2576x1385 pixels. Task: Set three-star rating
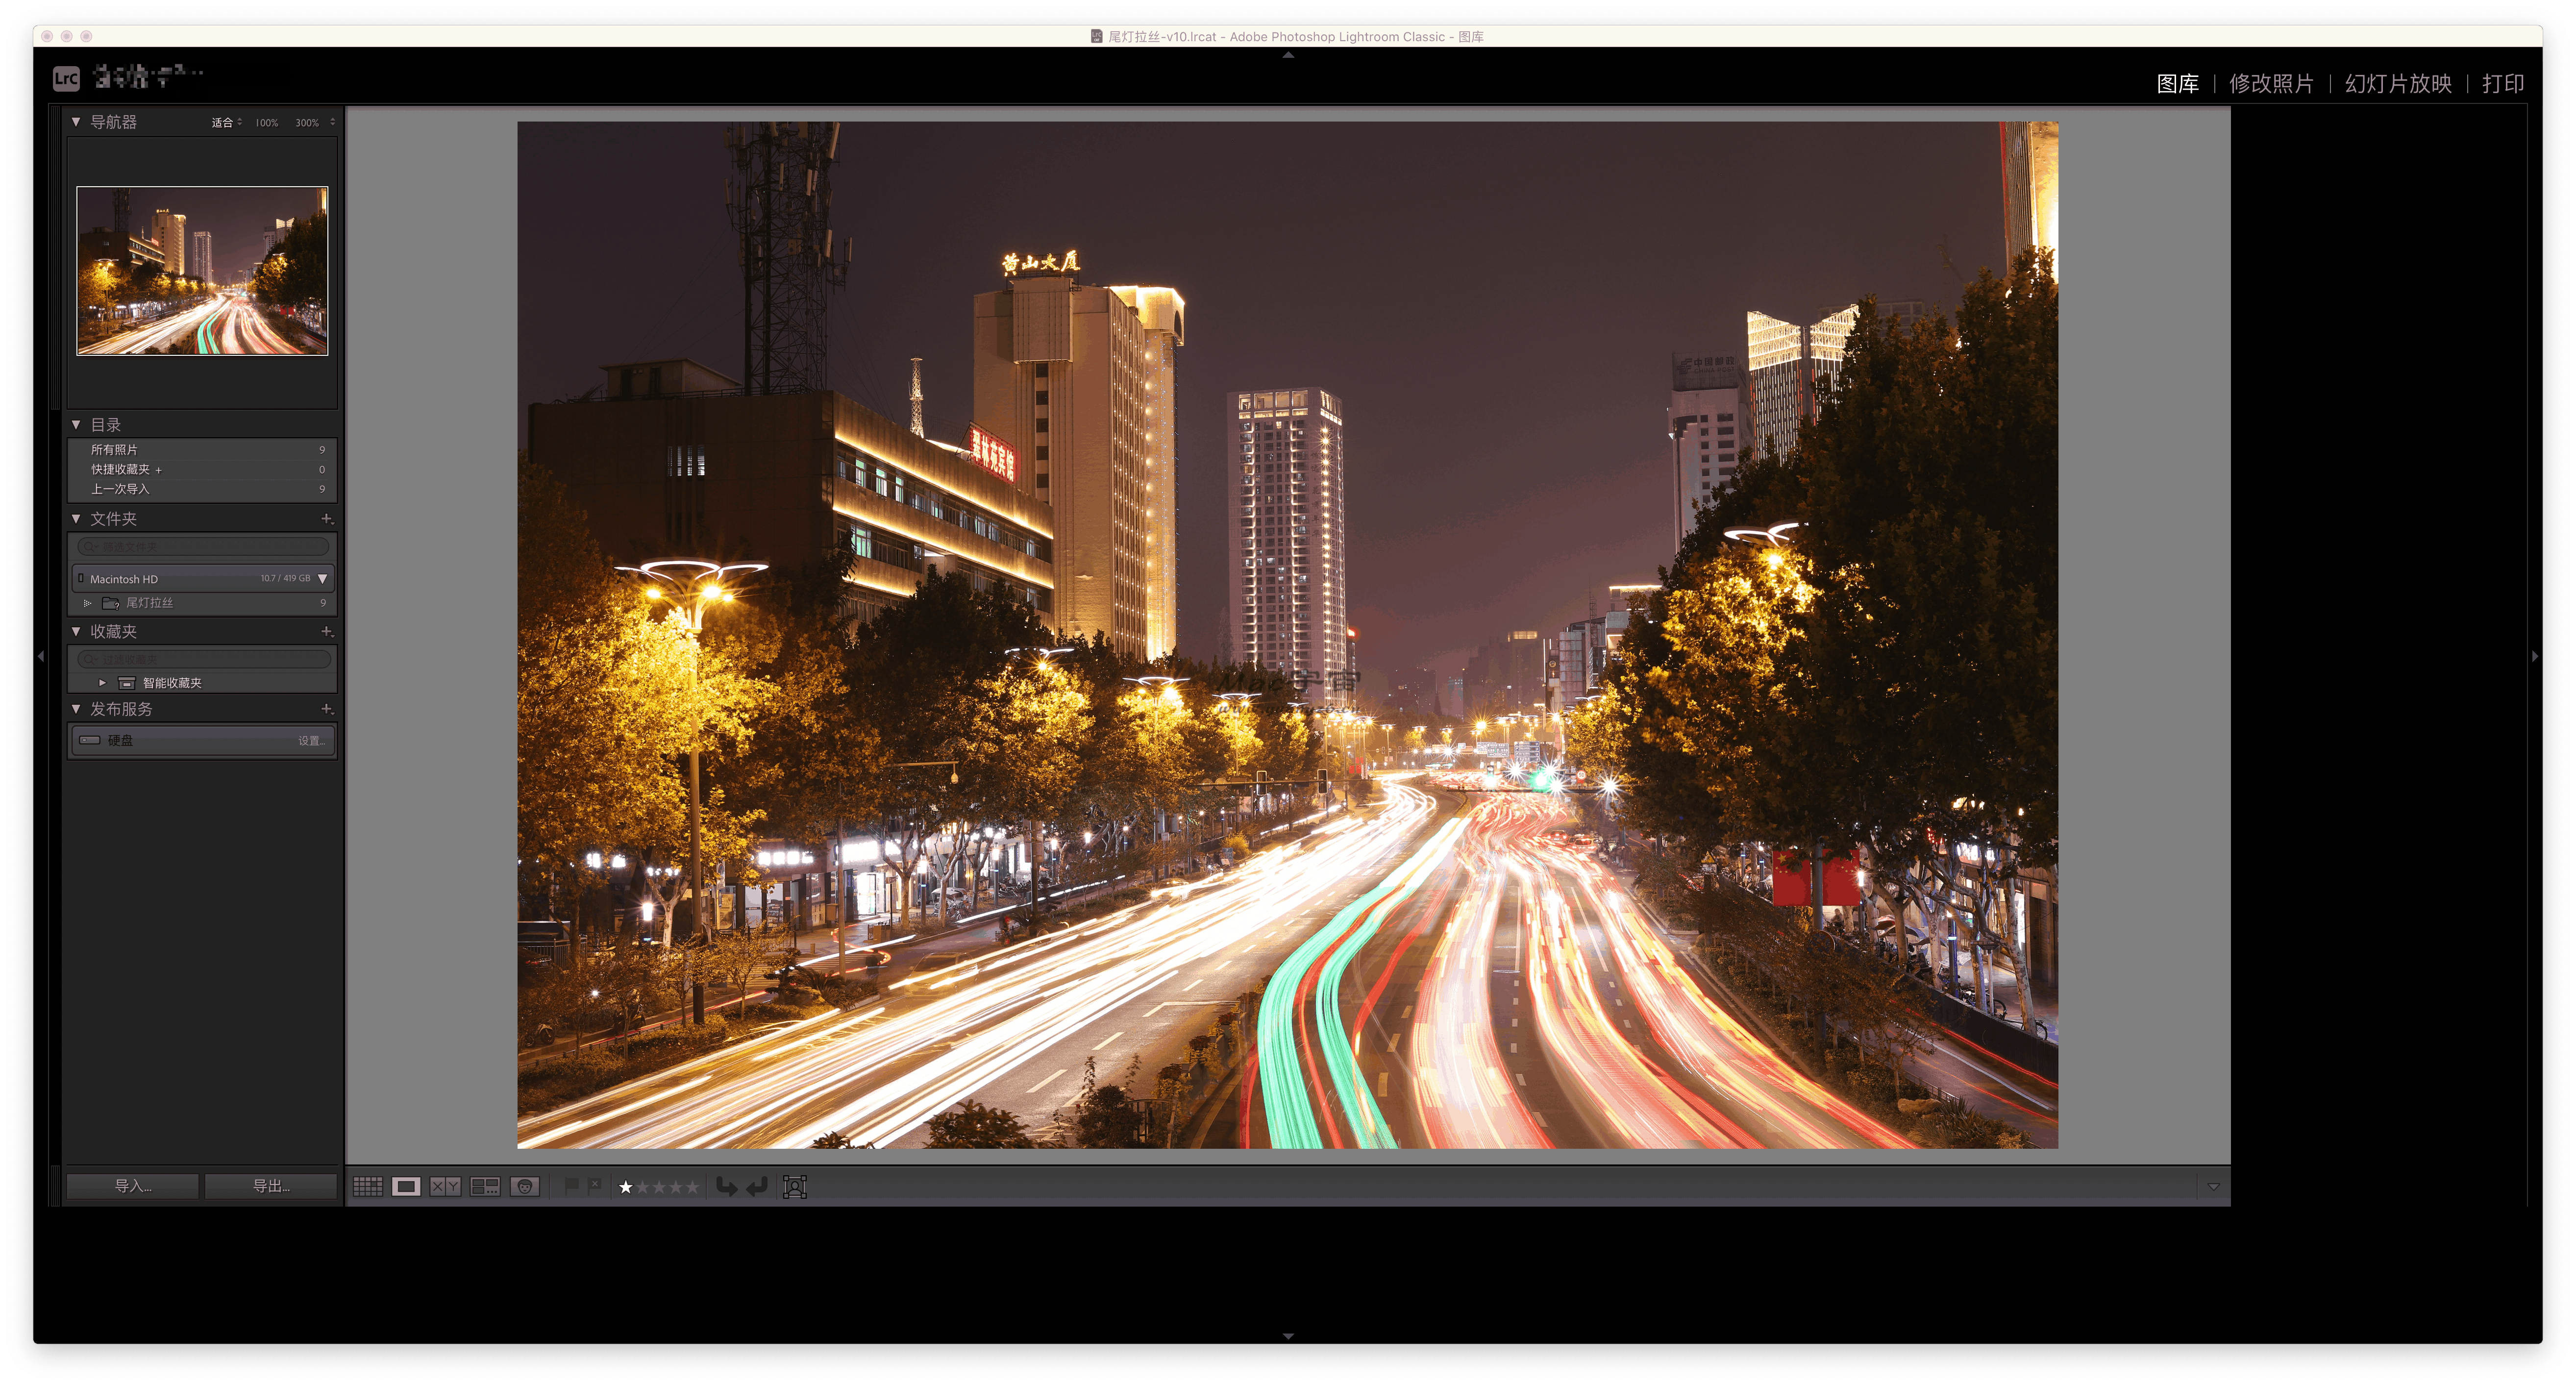coord(659,1187)
